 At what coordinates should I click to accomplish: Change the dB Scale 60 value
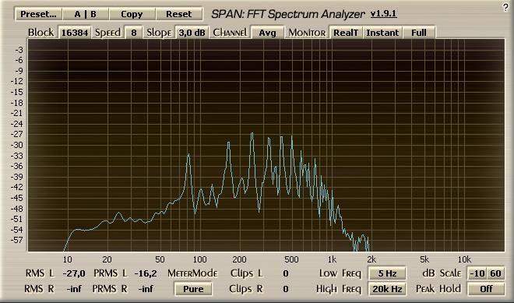[495, 273]
